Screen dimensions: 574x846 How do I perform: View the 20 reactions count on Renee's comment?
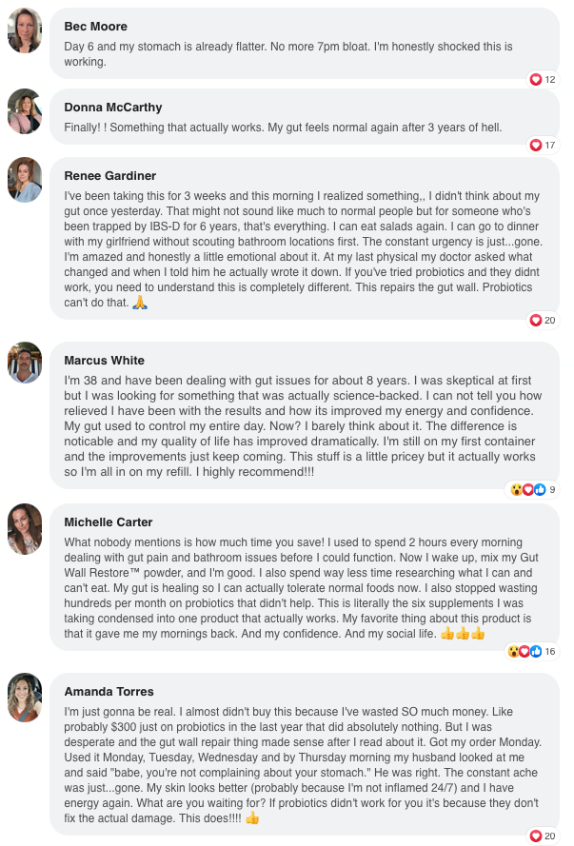pos(550,320)
